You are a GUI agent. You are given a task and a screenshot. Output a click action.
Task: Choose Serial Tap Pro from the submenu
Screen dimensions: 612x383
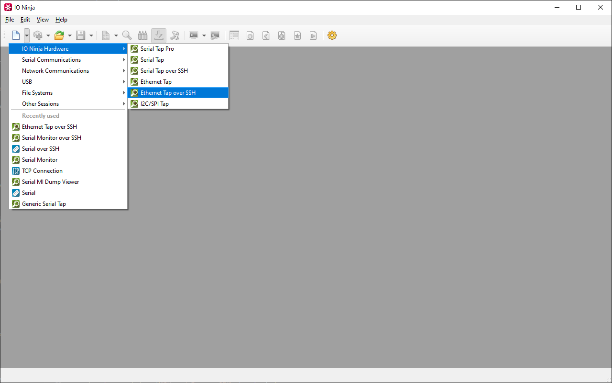click(178, 49)
